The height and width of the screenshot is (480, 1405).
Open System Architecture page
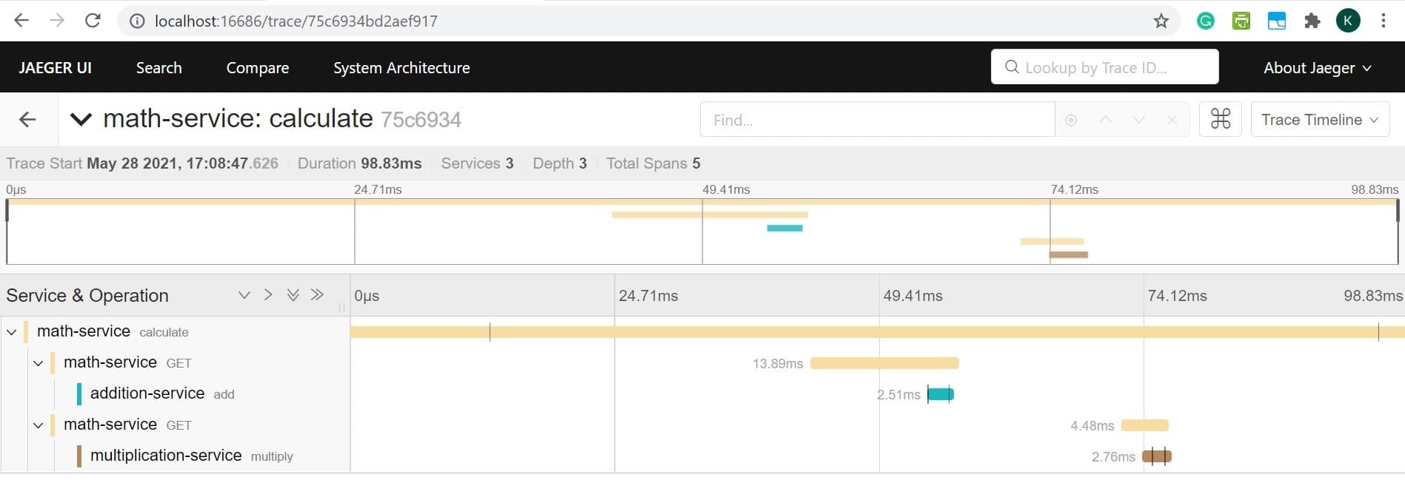point(401,67)
